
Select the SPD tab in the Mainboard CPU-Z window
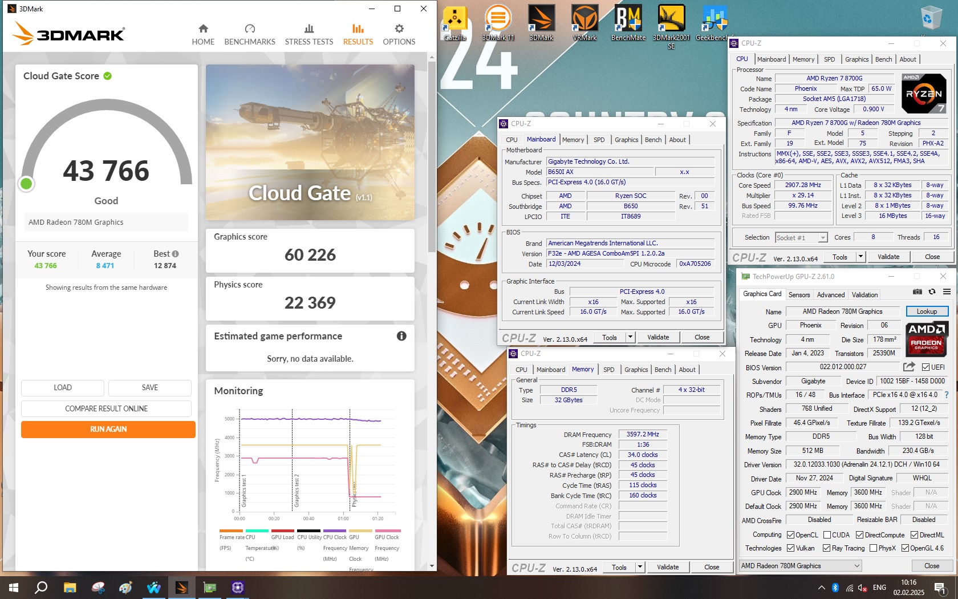click(x=599, y=140)
